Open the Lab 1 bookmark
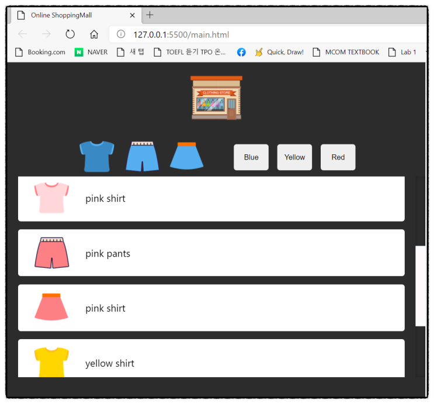This screenshot has height=404, width=434. (402, 52)
